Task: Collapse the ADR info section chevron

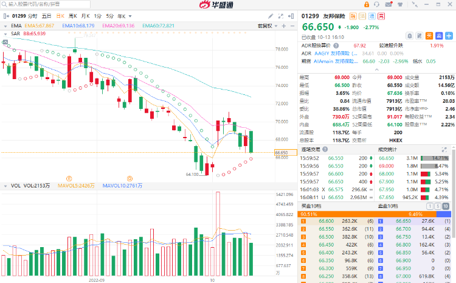Action: [376, 69]
